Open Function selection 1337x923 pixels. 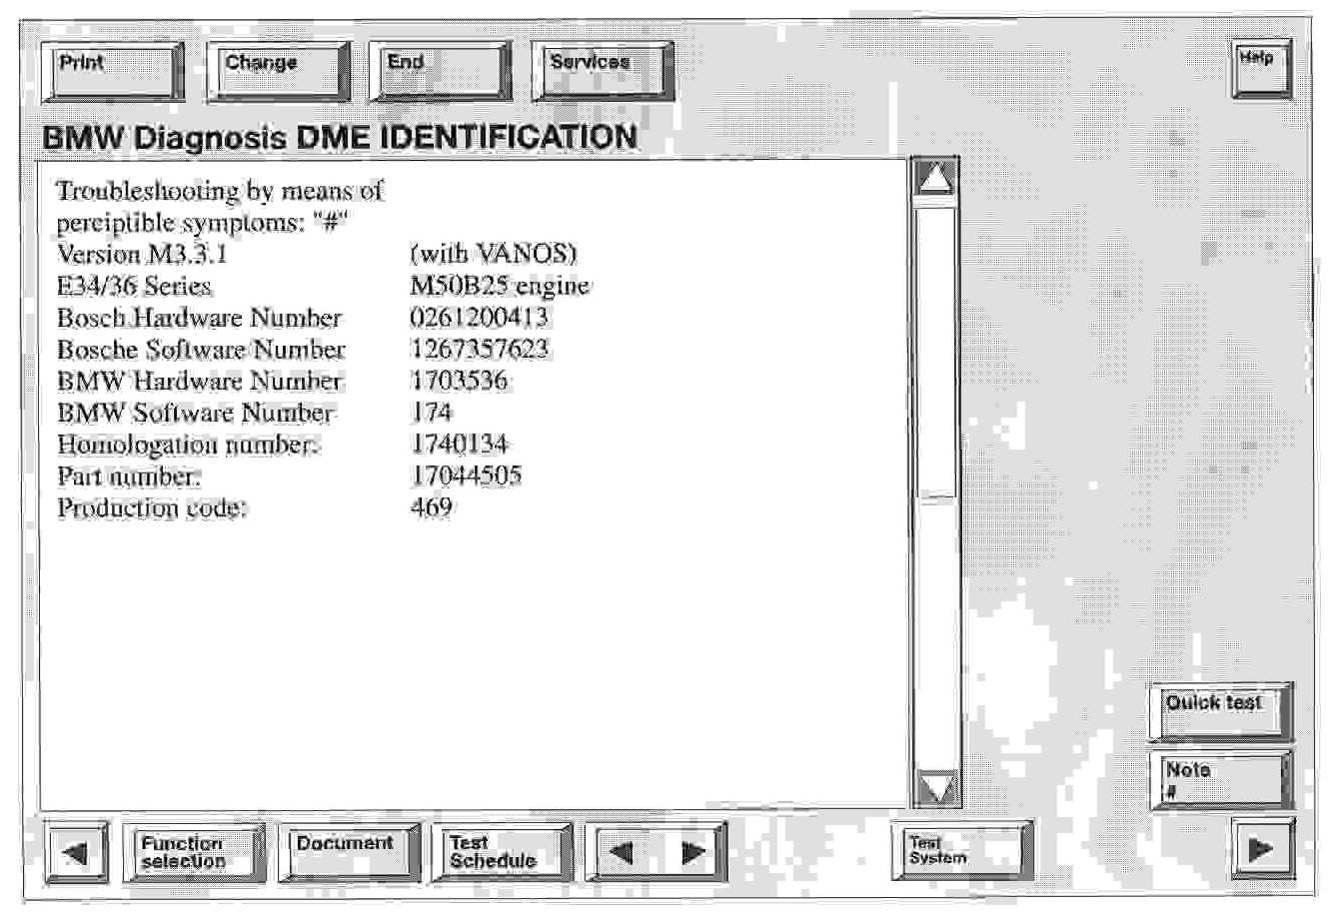[x=194, y=852]
